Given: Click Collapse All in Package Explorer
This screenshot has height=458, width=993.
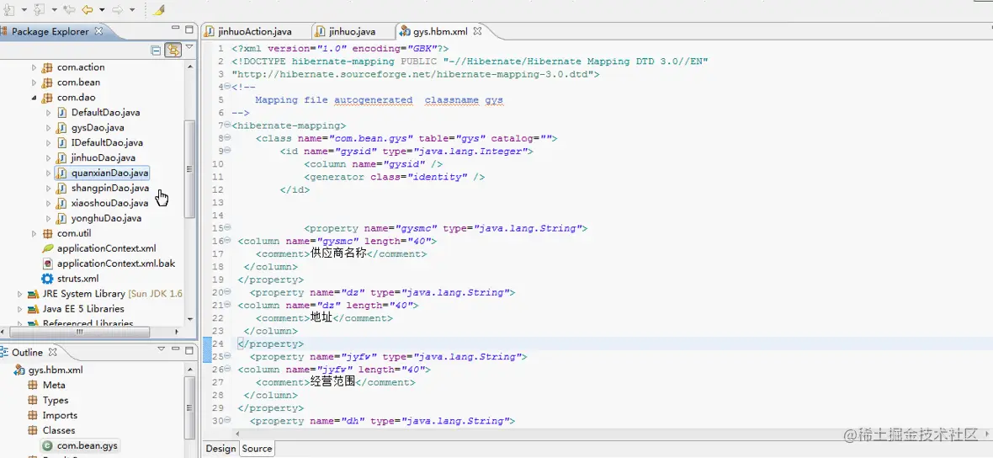Looking at the screenshot, I should [156, 50].
